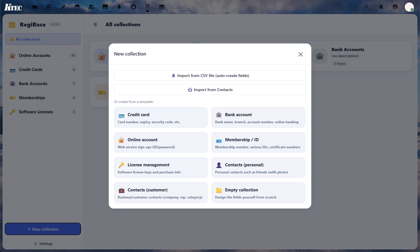Open Software Licenses collection in sidebar
Viewport: 420px width, 252px height.
coord(43,112)
